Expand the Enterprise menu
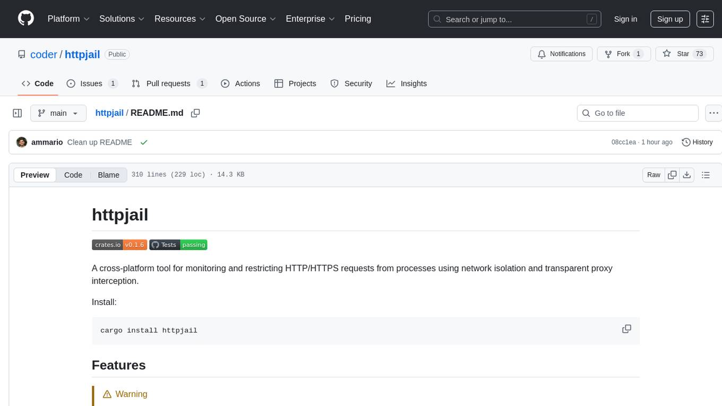Image resolution: width=722 pixels, height=406 pixels. point(311,19)
